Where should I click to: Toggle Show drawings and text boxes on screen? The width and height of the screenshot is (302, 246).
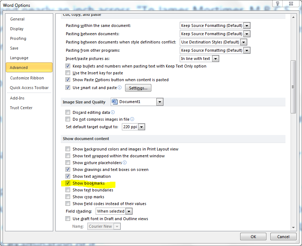68,170
